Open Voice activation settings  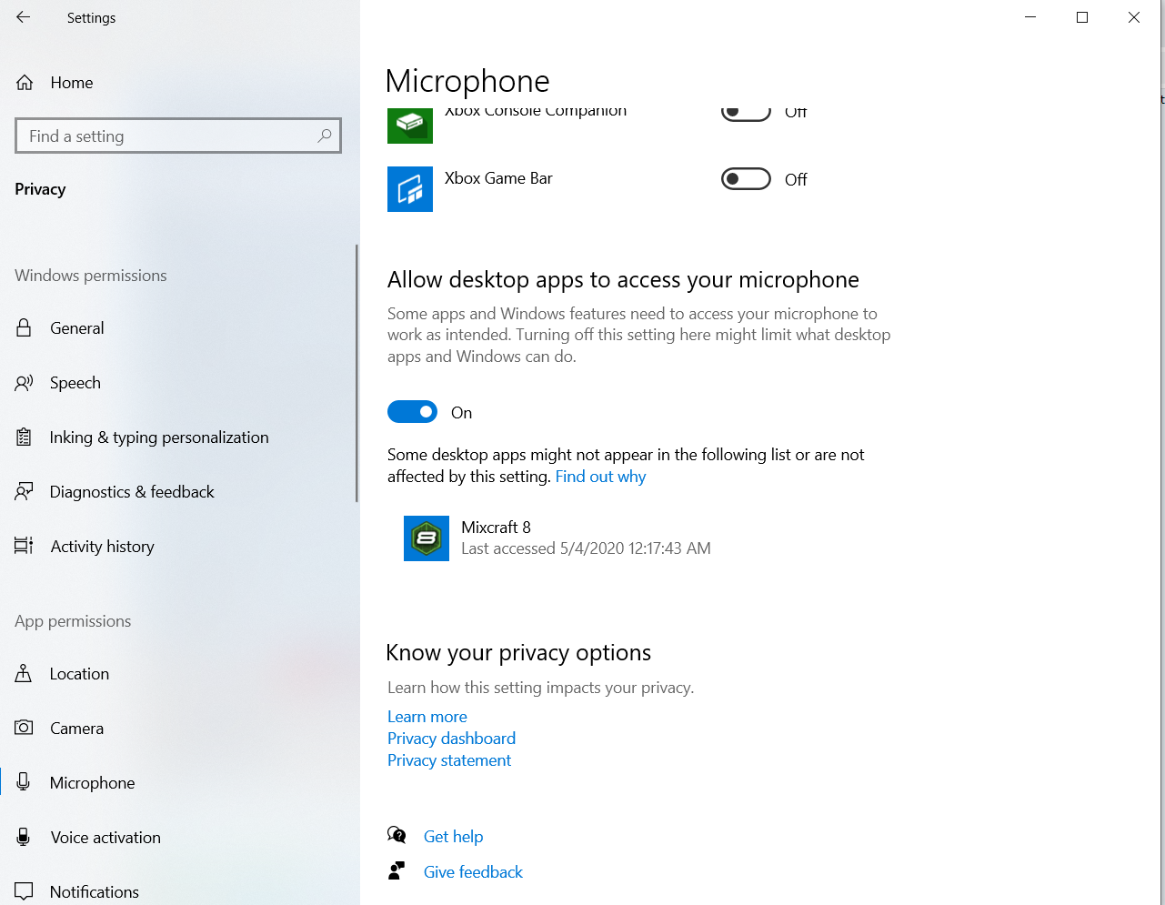(105, 838)
